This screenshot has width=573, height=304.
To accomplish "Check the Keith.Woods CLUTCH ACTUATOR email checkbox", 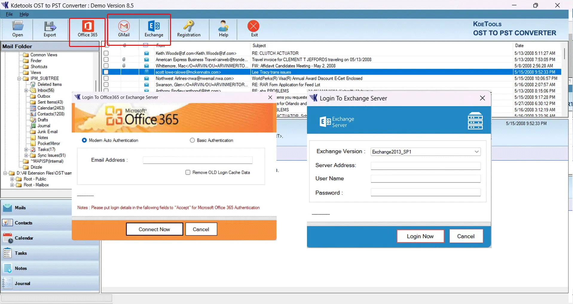I will click(106, 53).
